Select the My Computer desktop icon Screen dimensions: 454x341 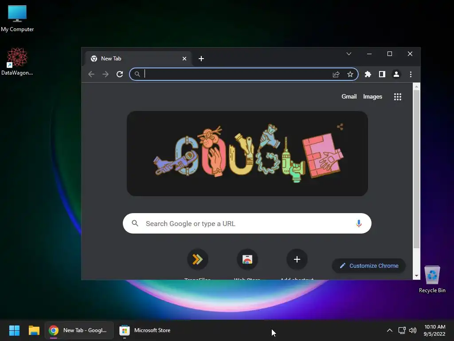(x=17, y=19)
